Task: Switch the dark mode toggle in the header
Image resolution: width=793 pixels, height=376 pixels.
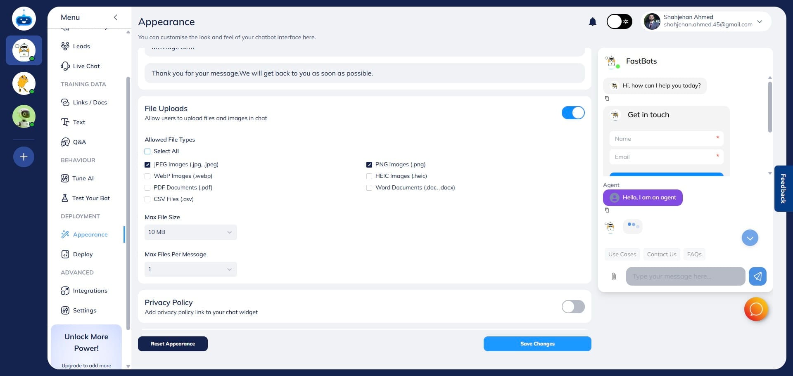Action: coord(619,21)
